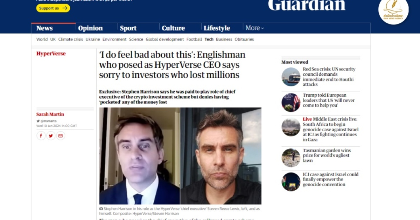Click the Guardian masthead logo
Viewport: 420px width, 220px height.
(307, 5)
